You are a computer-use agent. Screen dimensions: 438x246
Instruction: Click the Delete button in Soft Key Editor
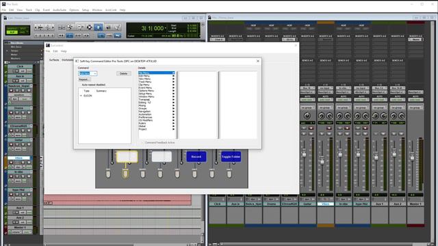[x=123, y=73]
